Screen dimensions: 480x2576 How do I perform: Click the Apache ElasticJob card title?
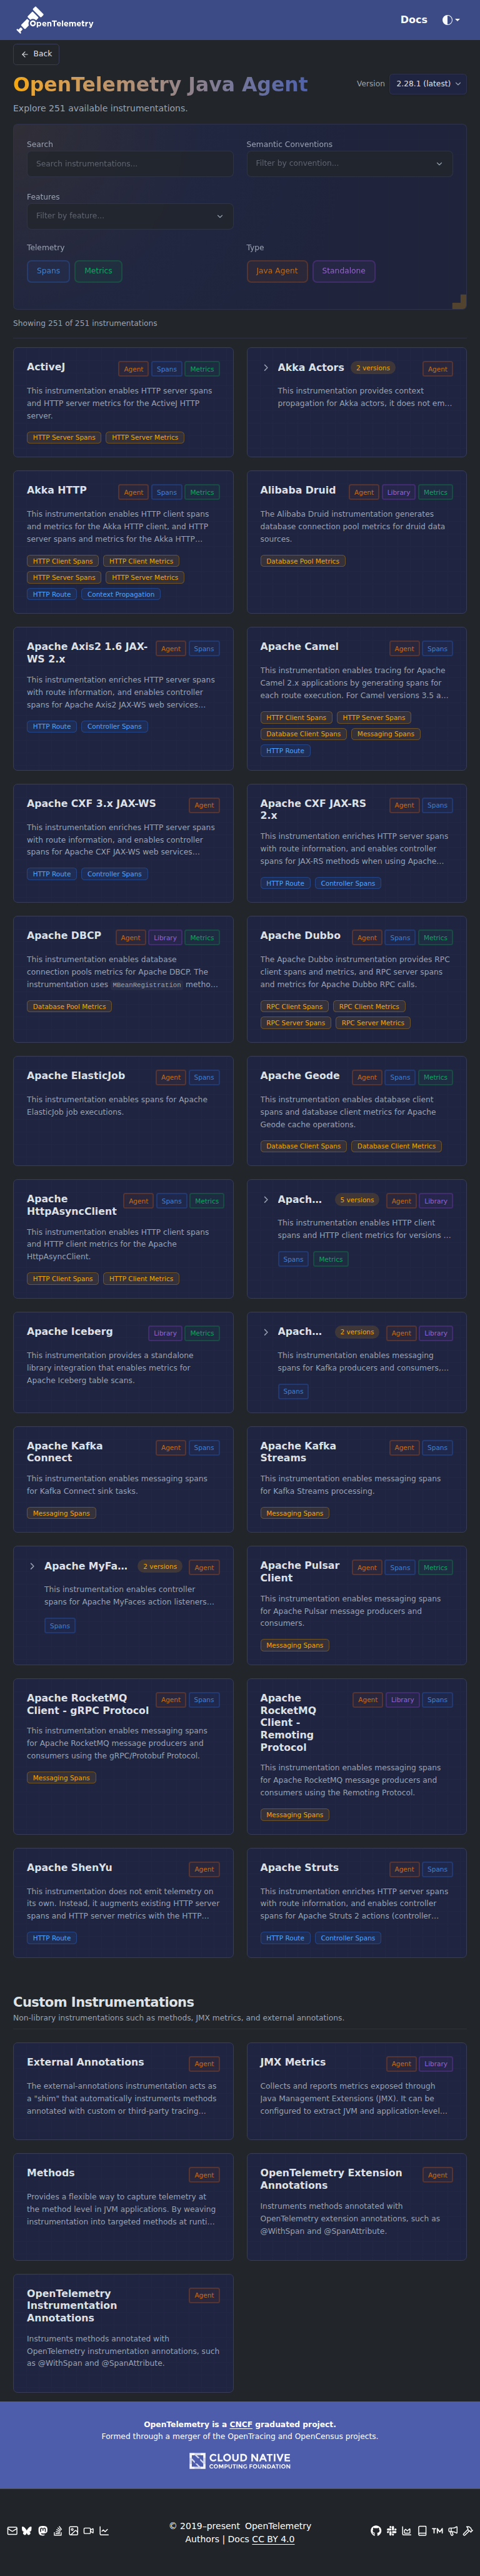pos(76,1076)
